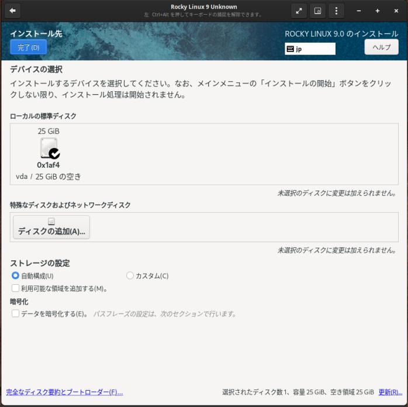
Task: Close the Rocky Linux 9 window
Action: coord(396,11)
